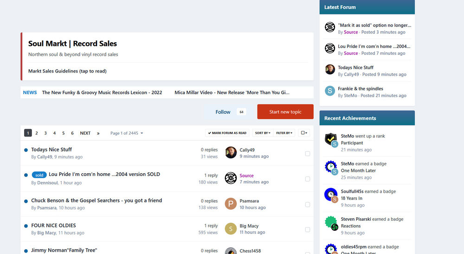The height and width of the screenshot is (254, 464).
Task: Click NEXT page link
Action: pyautogui.click(x=85, y=133)
